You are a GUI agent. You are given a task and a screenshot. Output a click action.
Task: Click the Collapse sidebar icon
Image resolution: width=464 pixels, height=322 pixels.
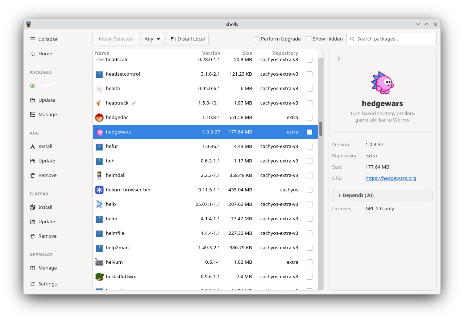point(32,39)
